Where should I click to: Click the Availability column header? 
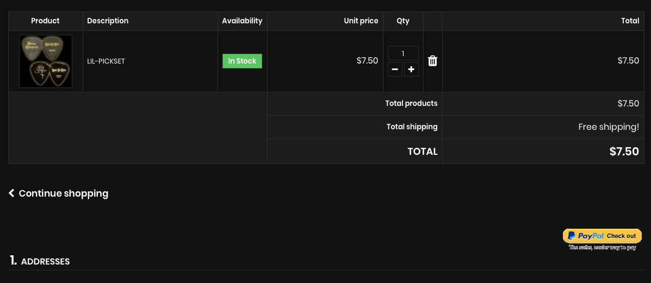(x=242, y=21)
